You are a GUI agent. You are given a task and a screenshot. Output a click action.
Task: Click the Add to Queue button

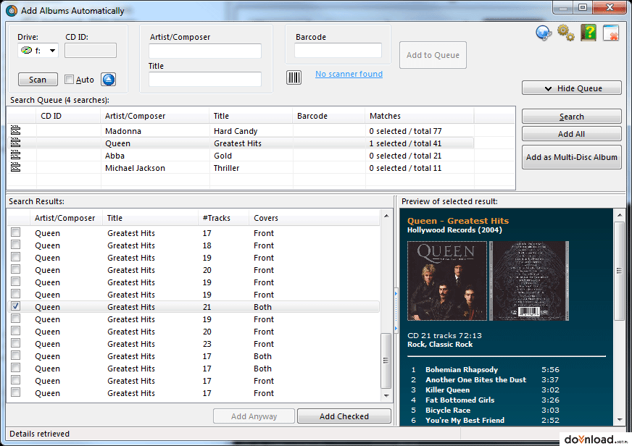pos(433,55)
